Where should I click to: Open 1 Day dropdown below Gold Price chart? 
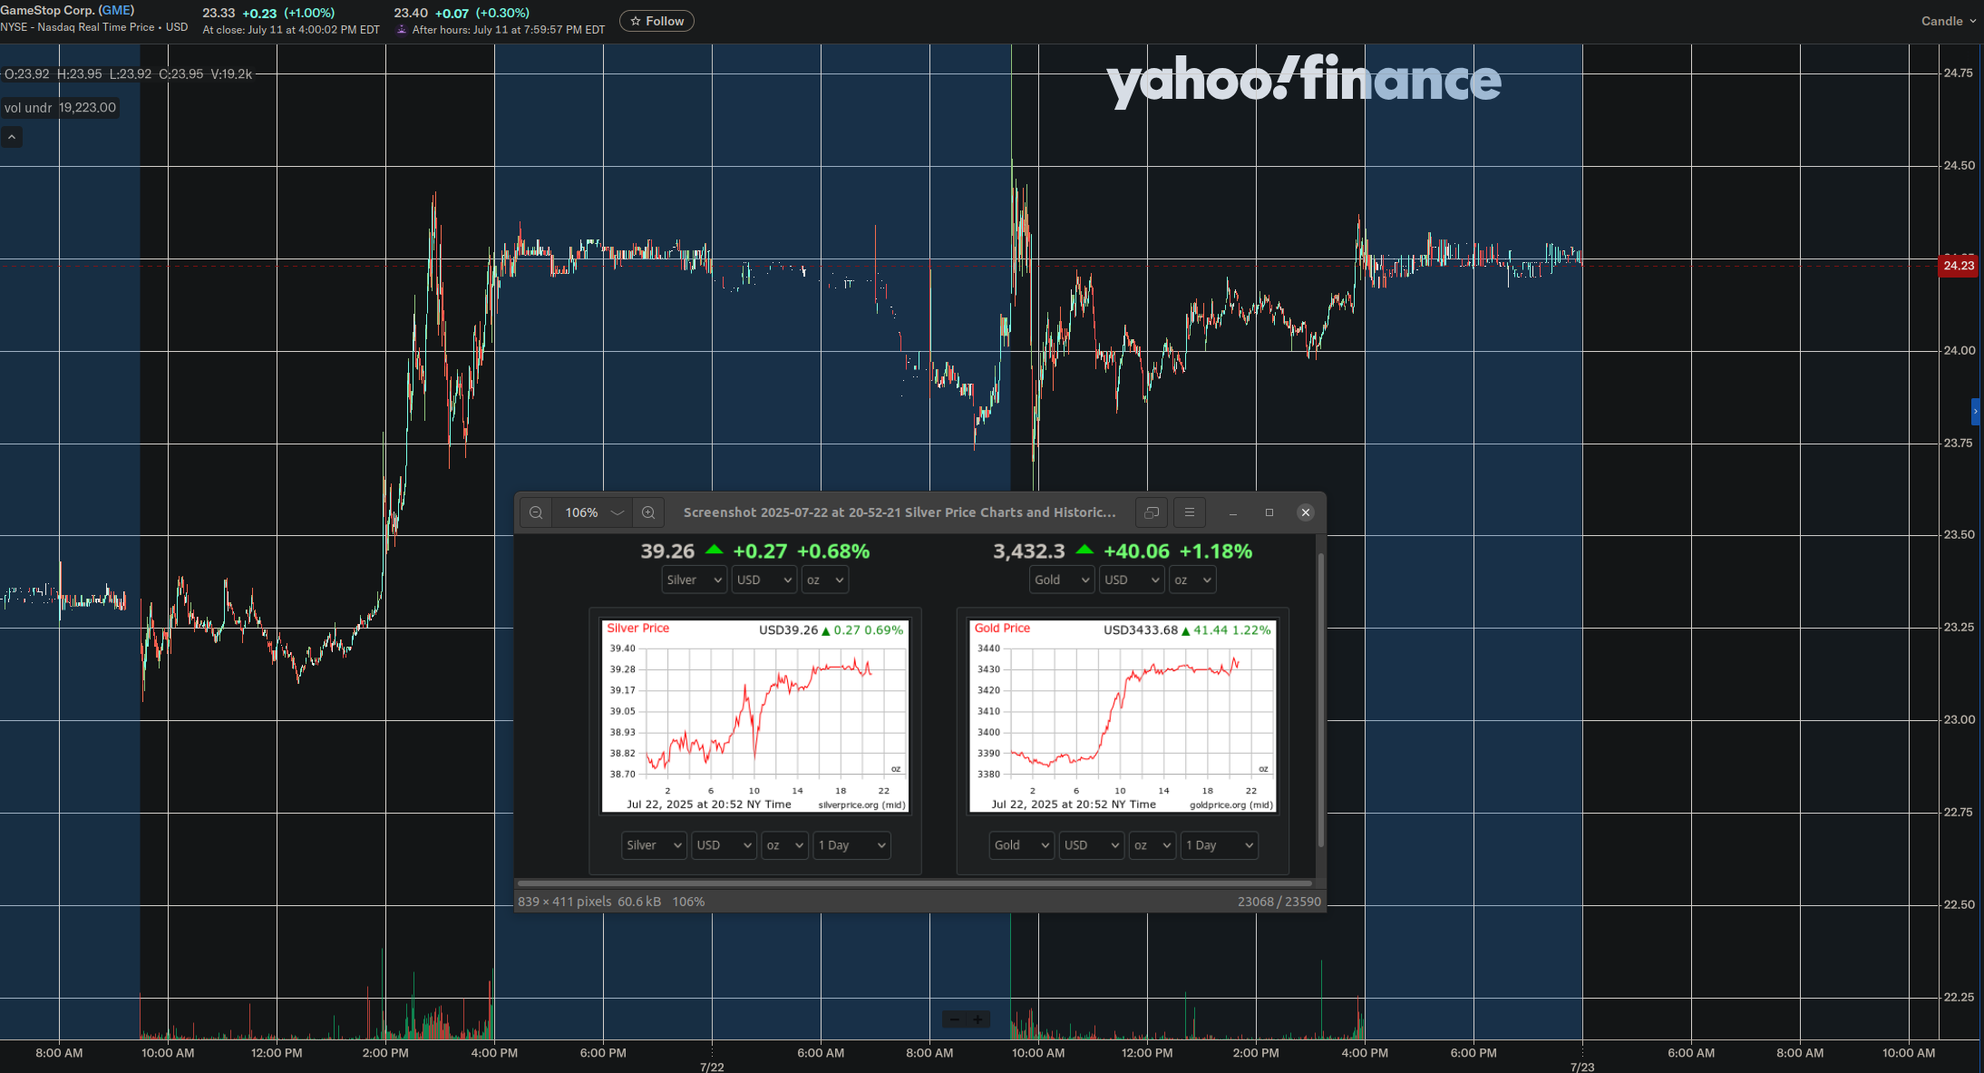[x=1220, y=845]
